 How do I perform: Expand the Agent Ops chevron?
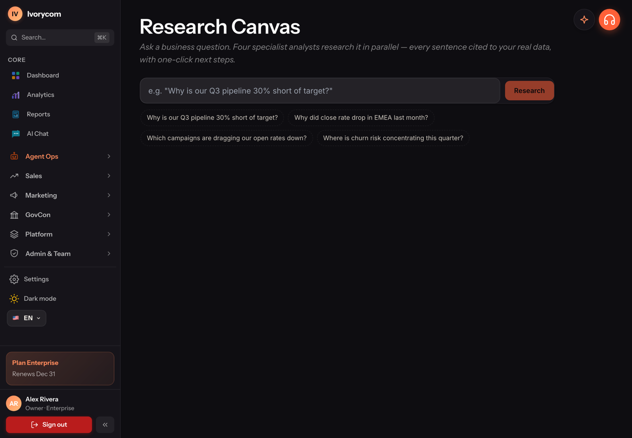[109, 156]
